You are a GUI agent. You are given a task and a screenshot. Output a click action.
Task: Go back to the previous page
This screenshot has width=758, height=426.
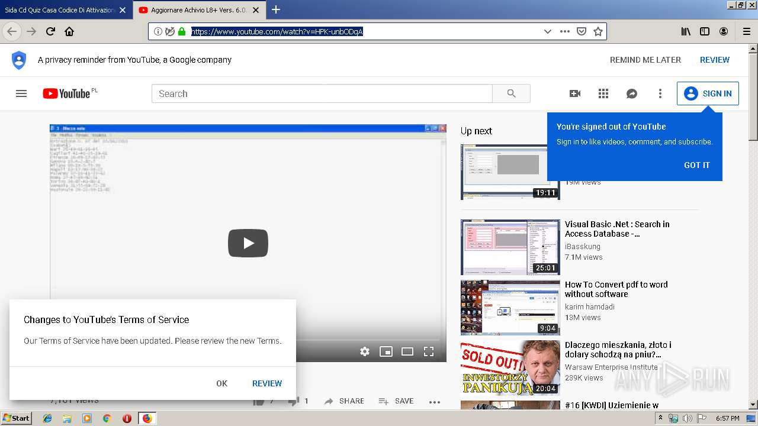pyautogui.click(x=12, y=31)
